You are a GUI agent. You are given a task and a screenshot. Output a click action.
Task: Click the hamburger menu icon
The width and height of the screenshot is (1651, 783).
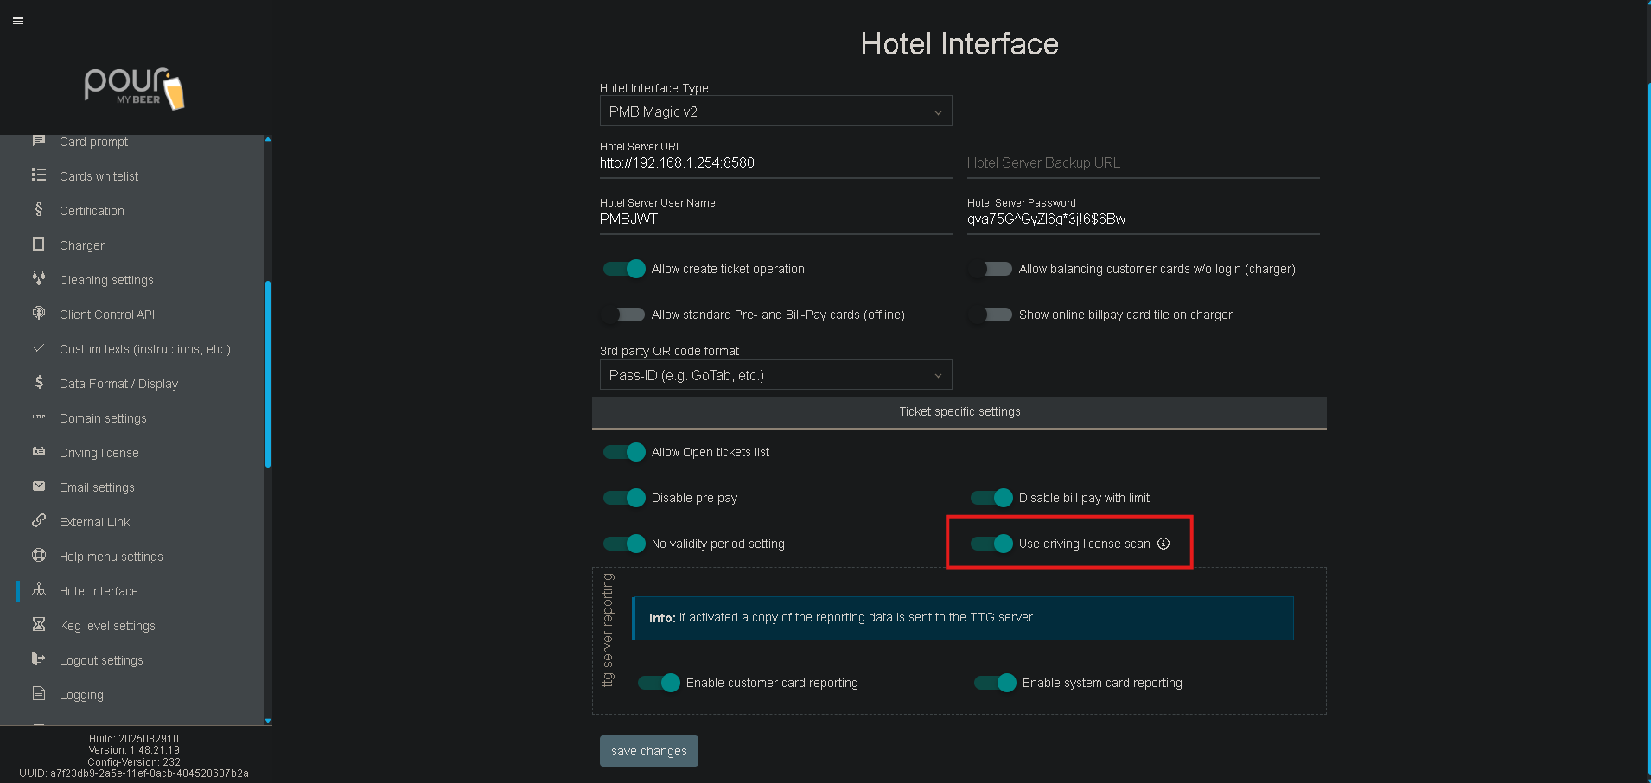click(x=18, y=21)
